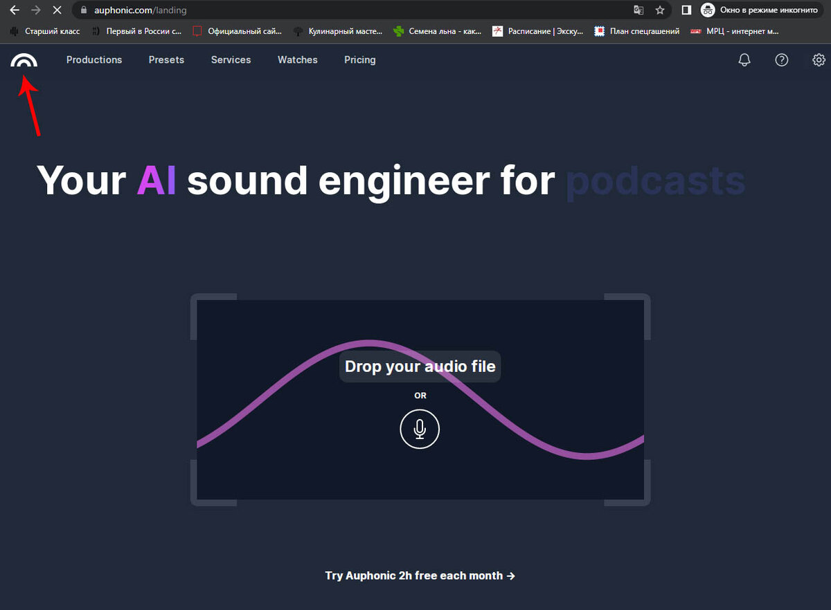
Task: Open the Presets menu item
Action: tap(166, 60)
